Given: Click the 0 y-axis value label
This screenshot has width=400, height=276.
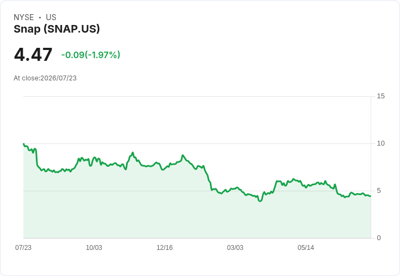Looking at the screenshot, I should click(x=379, y=238).
